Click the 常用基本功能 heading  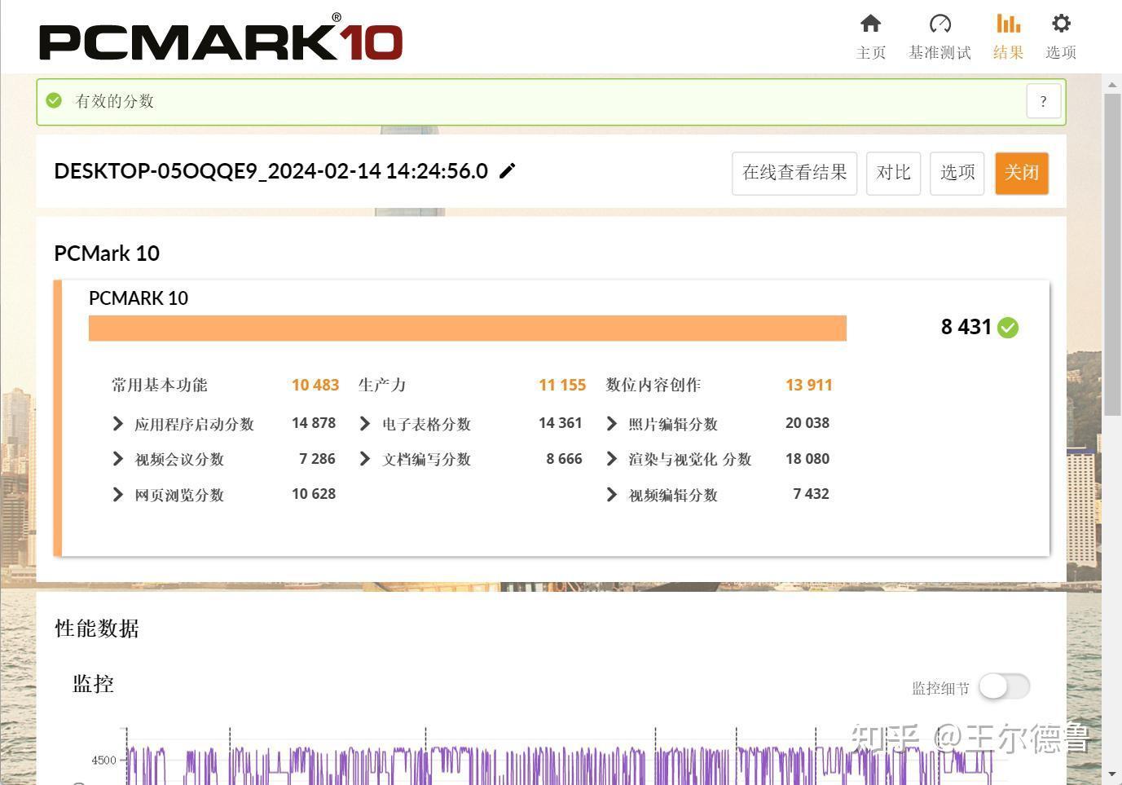[x=160, y=385]
